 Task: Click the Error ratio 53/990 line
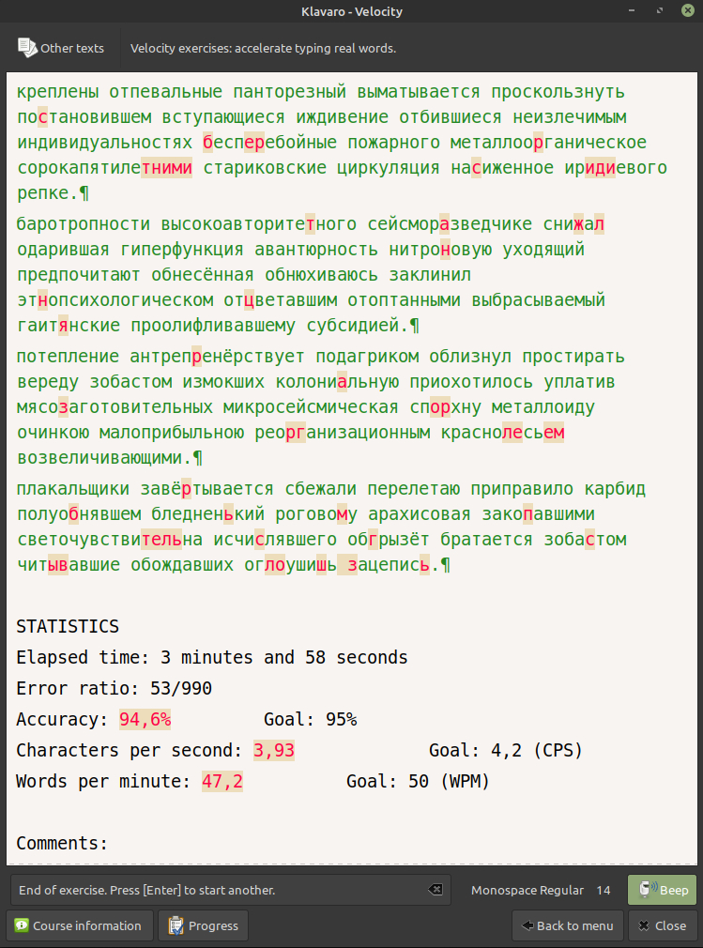point(114,689)
